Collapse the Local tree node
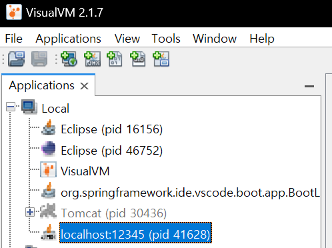 tap(11, 107)
